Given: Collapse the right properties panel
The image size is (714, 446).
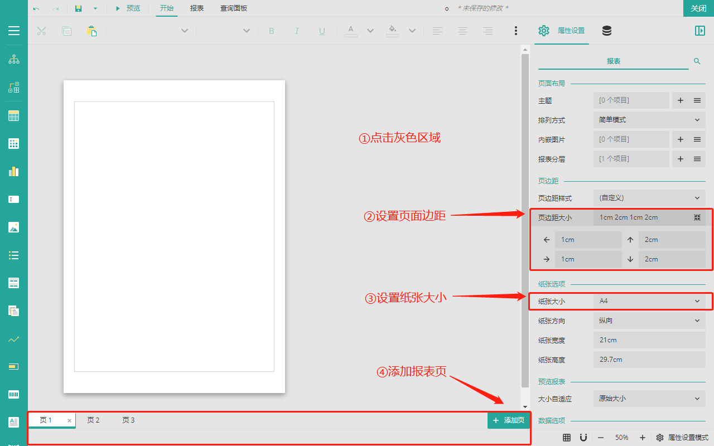Looking at the screenshot, I should (700, 31).
